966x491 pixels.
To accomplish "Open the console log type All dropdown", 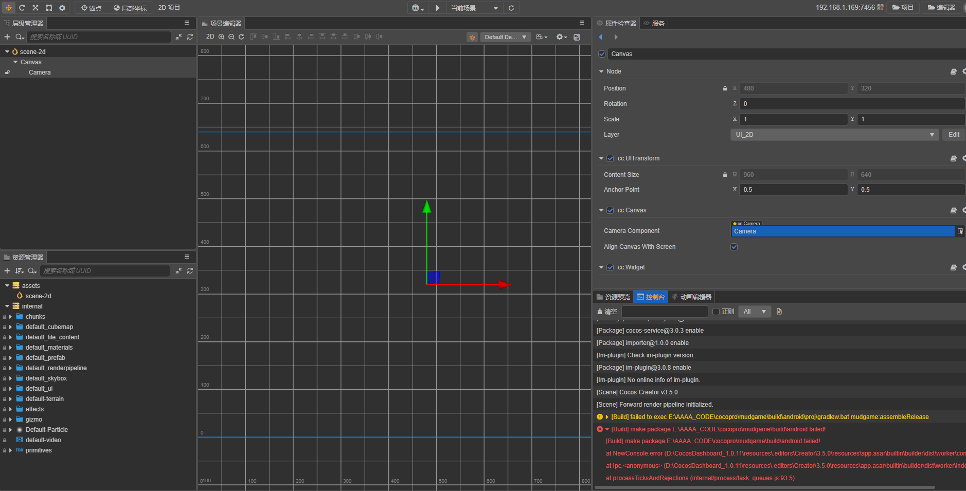I will pos(754,312).
